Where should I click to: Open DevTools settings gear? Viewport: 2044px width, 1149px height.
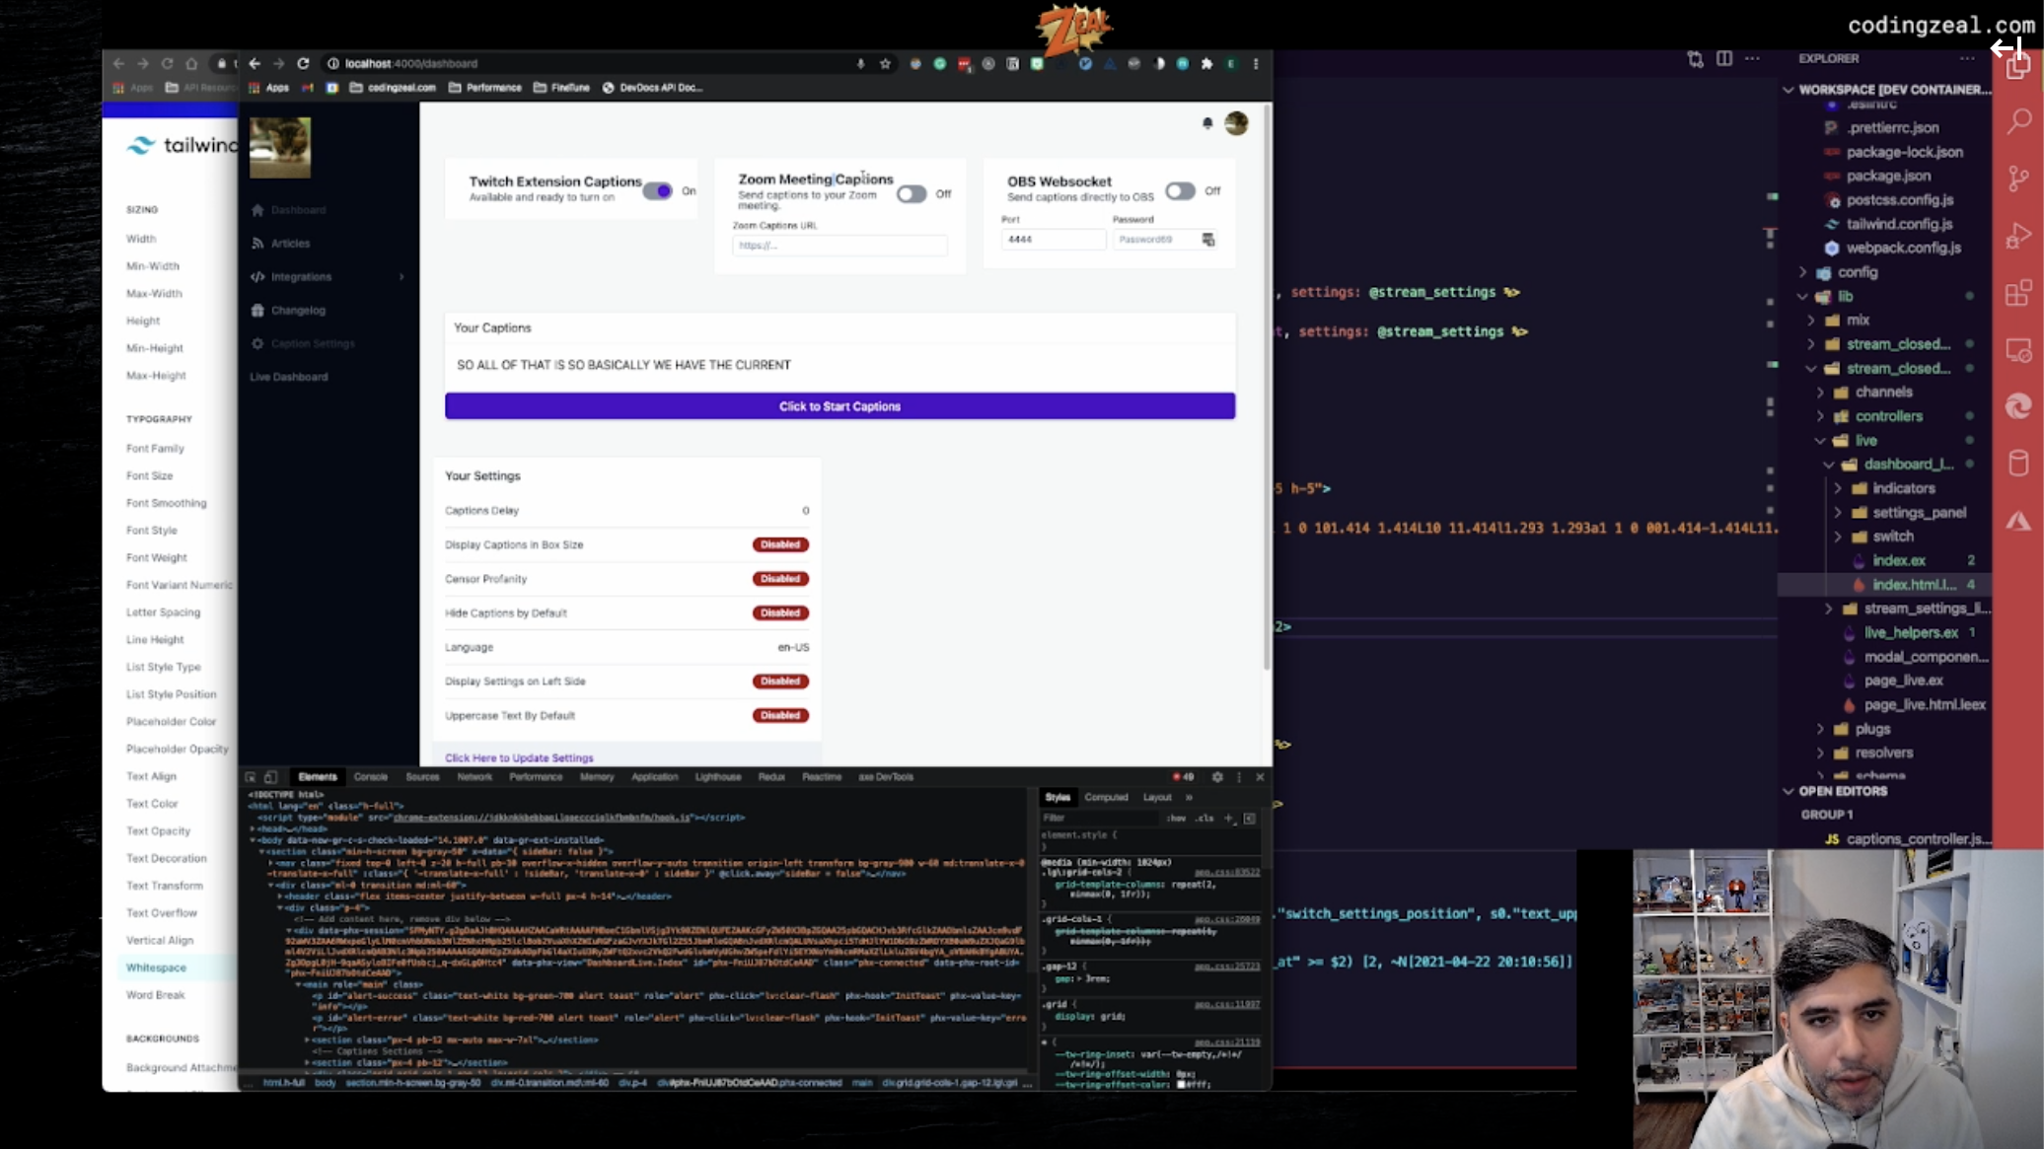click(x=1217, y=777)
